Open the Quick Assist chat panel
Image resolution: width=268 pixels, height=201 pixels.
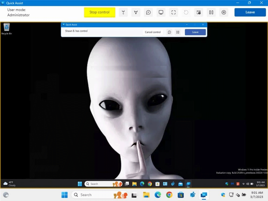pos(148,12)
